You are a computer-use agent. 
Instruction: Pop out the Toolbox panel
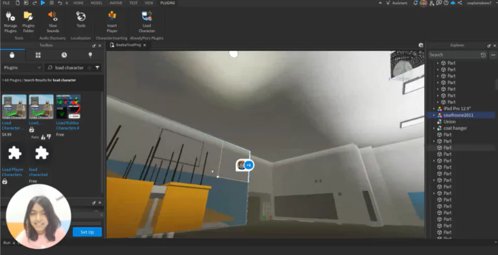[x=94, y=45]
